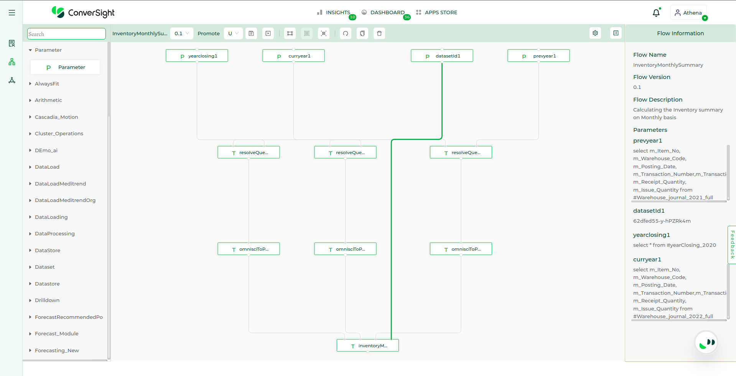Toggle the Flow Information panel icon
This screenshot has width=736, height=376.
click(x=616, y=33)
